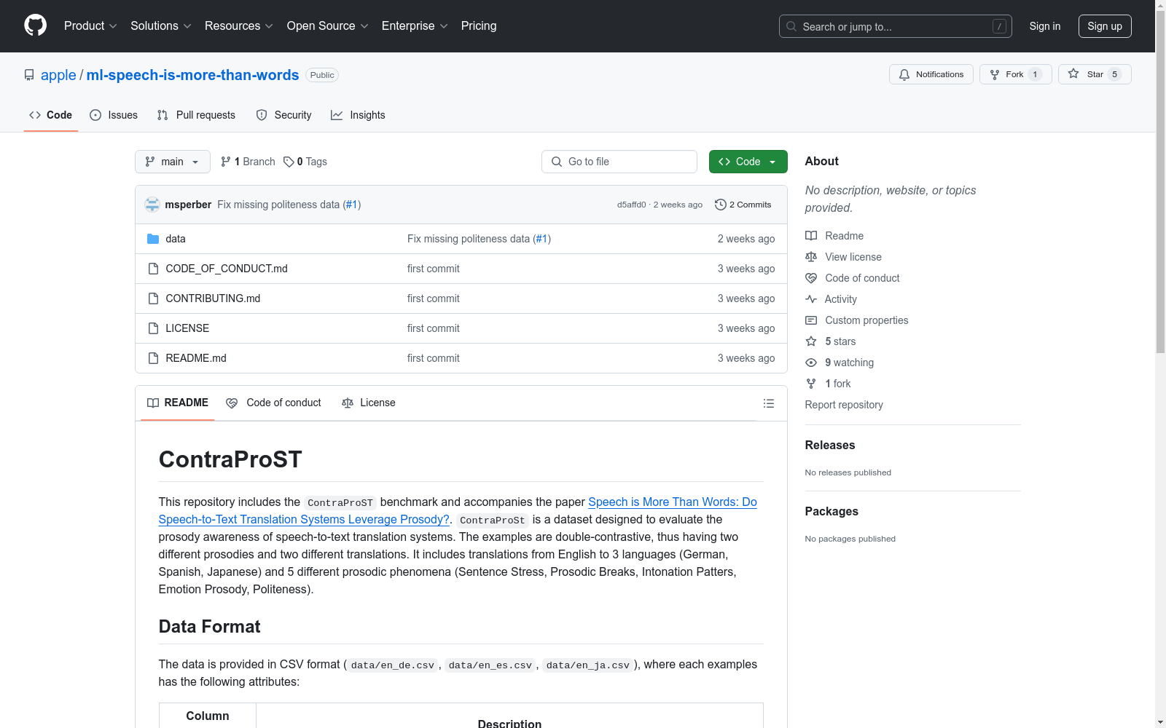The image size is (1166, 728).
Task: Open the green Code dropdown button
Action: pyautogui.click(x=748, y=162)
